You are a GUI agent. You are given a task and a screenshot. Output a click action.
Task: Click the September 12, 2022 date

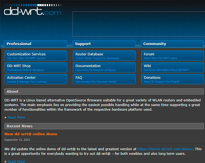pyautogui.click(x=17, y=140)
